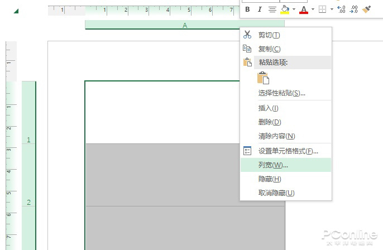Click the format cells icon
Viewport: 383px width, 250px height.
click(247, 151)
